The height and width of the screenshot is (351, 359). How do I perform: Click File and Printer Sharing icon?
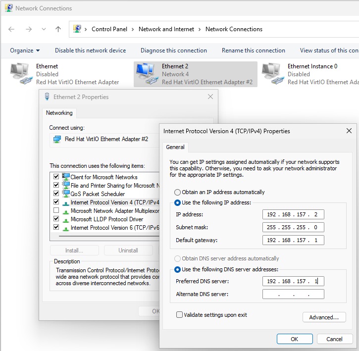[66, 185]
